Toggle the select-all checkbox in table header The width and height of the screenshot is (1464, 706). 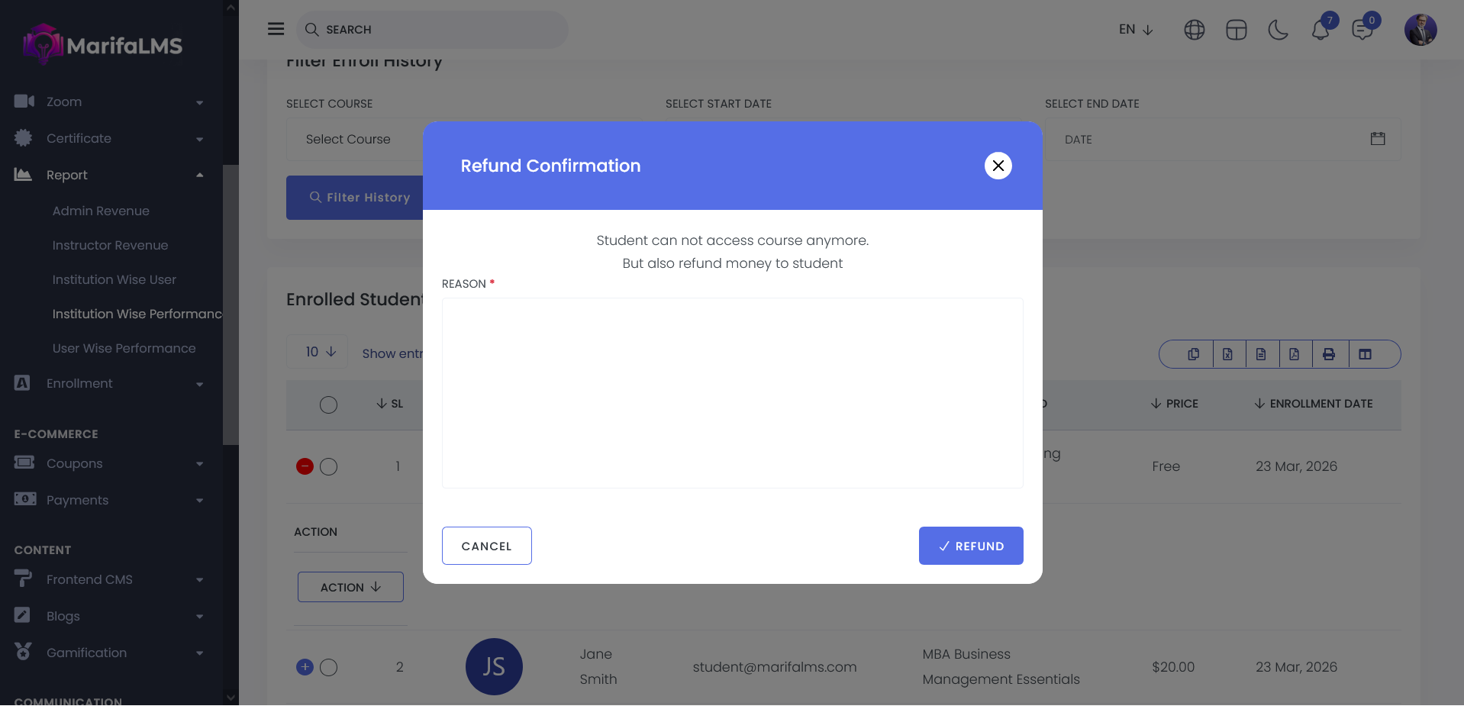(328, 405)
